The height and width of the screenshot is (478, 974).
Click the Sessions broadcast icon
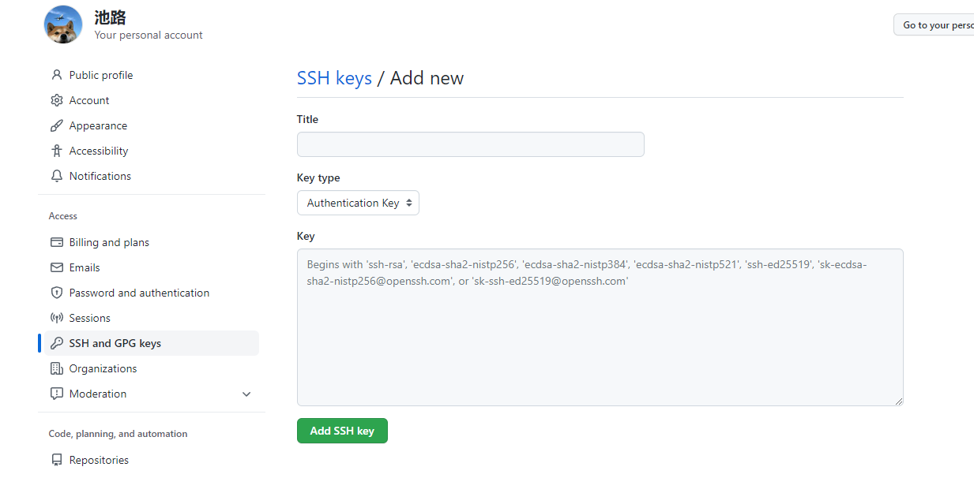pyautogui.click(x=56, y=318)
